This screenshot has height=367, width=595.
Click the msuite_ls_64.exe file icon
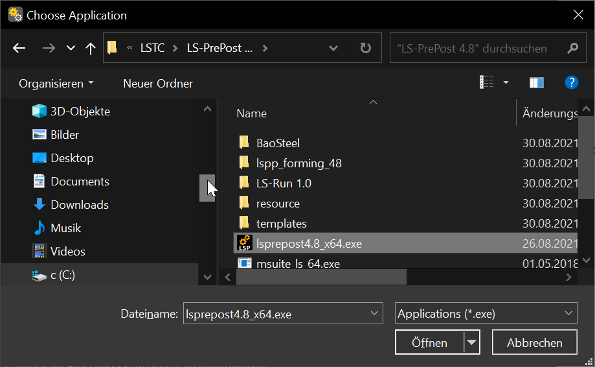click(244, 263)
